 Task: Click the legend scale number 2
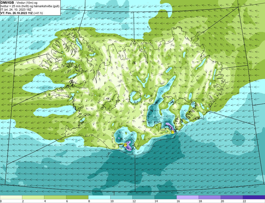[x=23, y=201]
